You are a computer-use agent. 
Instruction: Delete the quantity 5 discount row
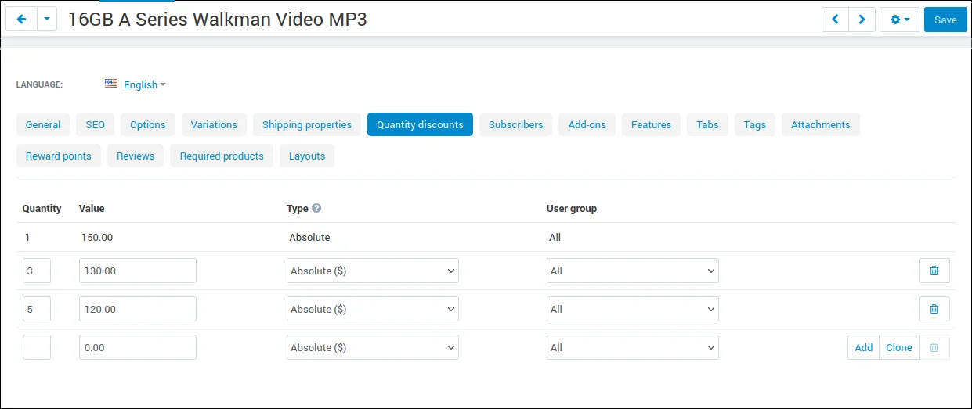pos(934,309)
